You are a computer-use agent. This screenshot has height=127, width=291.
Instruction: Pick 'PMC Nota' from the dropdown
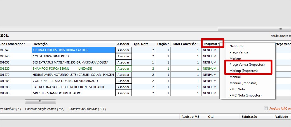(237, 89)
